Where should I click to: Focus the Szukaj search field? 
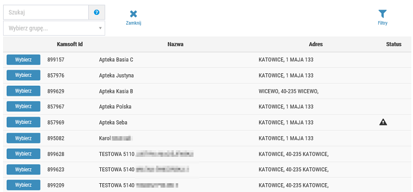pos(46,12)
